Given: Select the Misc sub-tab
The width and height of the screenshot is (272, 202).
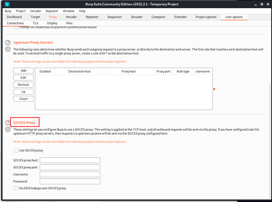Looking at the screenshot, I should click(70, 23).
